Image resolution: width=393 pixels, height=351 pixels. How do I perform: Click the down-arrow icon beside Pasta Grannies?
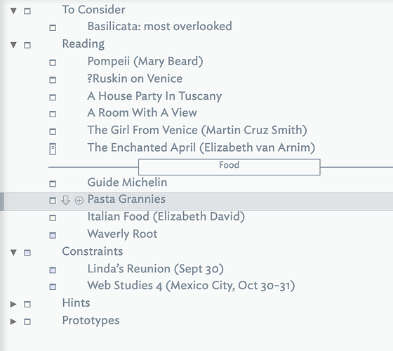66,200
